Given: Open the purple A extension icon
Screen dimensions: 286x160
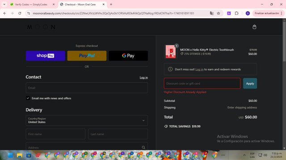Looking at the screenshot, I should coord(229,13).
